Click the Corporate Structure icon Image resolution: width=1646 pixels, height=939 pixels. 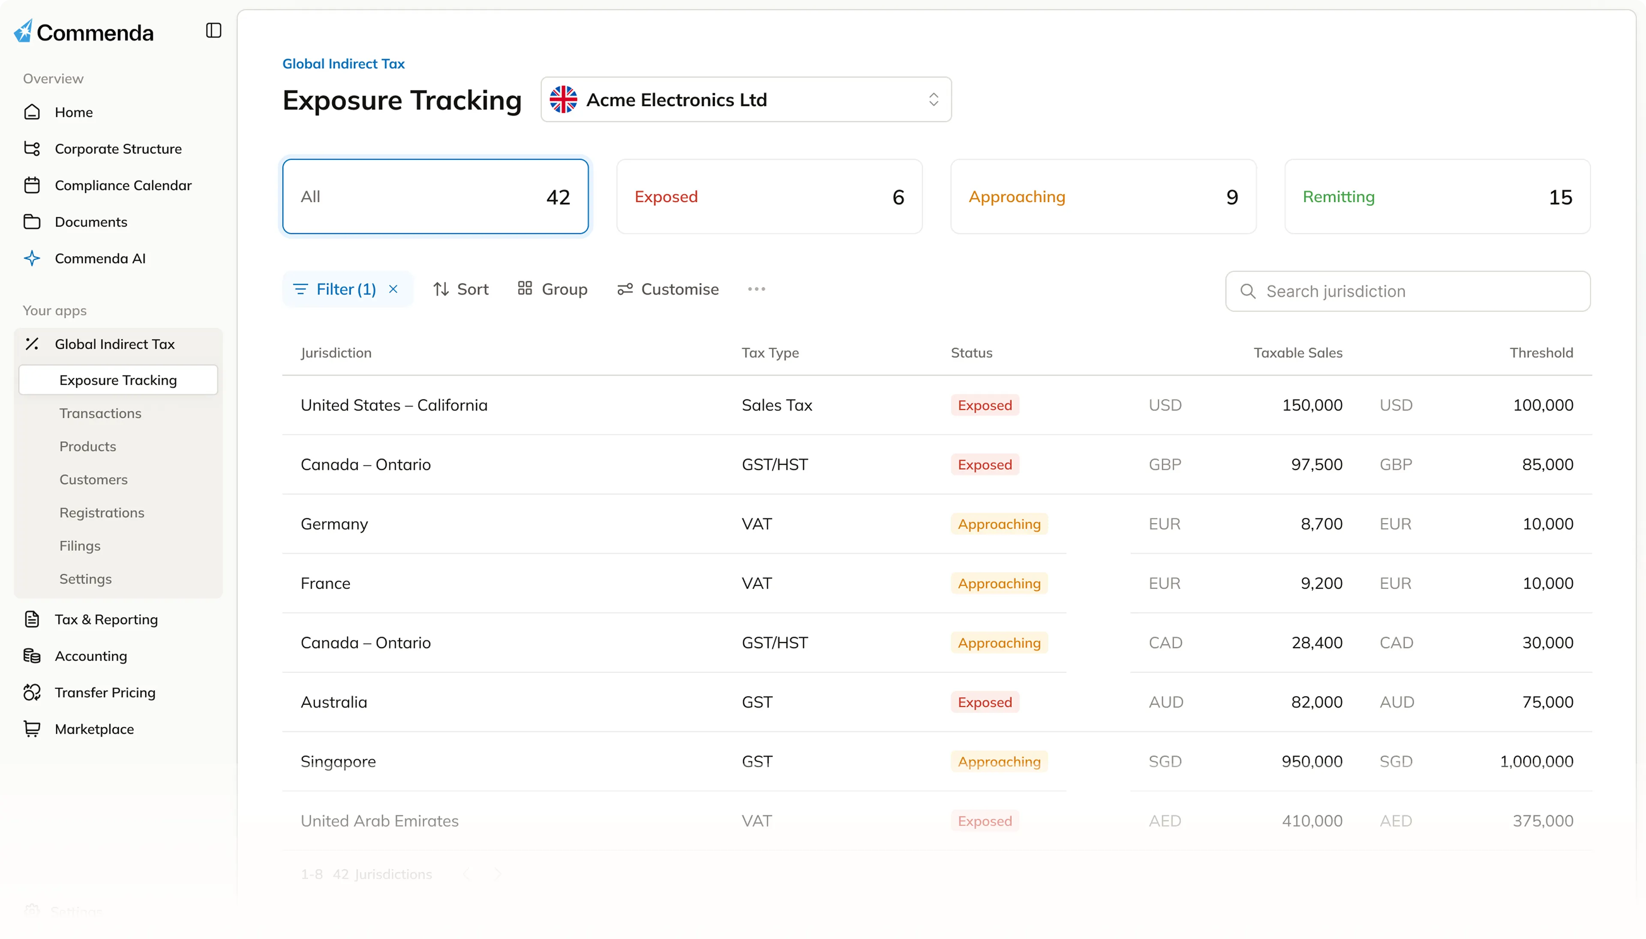click(32, 149)
